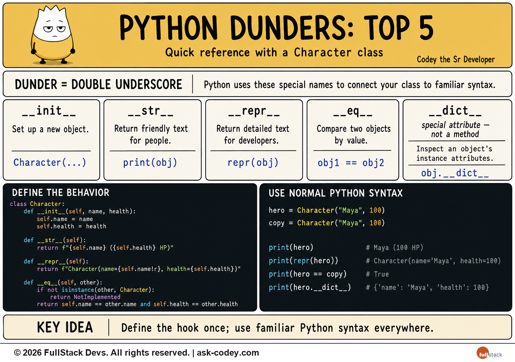Open the ask-codey.com link in the footer
The height and width of the screenshot is (362, 515).
[x=228, y=353]
